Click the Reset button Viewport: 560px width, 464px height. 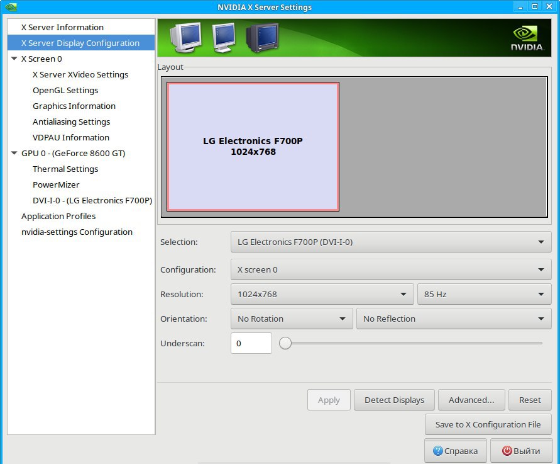coord(530,400)
